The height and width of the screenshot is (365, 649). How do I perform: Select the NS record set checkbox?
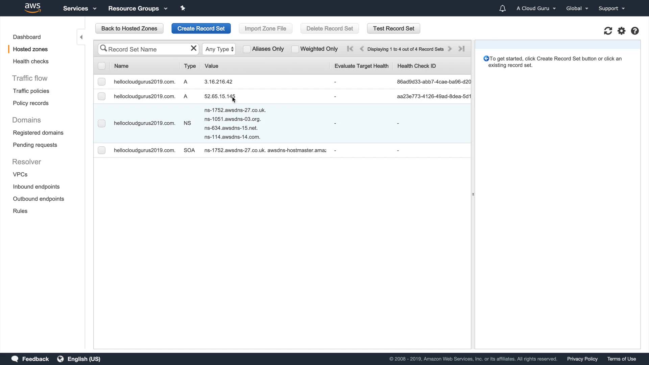click(x=101, y=123)
